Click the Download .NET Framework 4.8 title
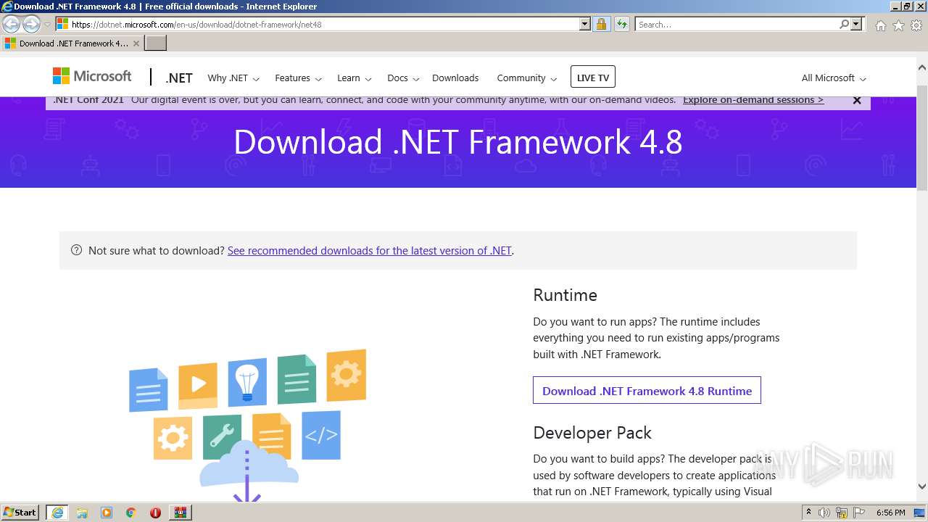928x522 pixels. [458, 141]
